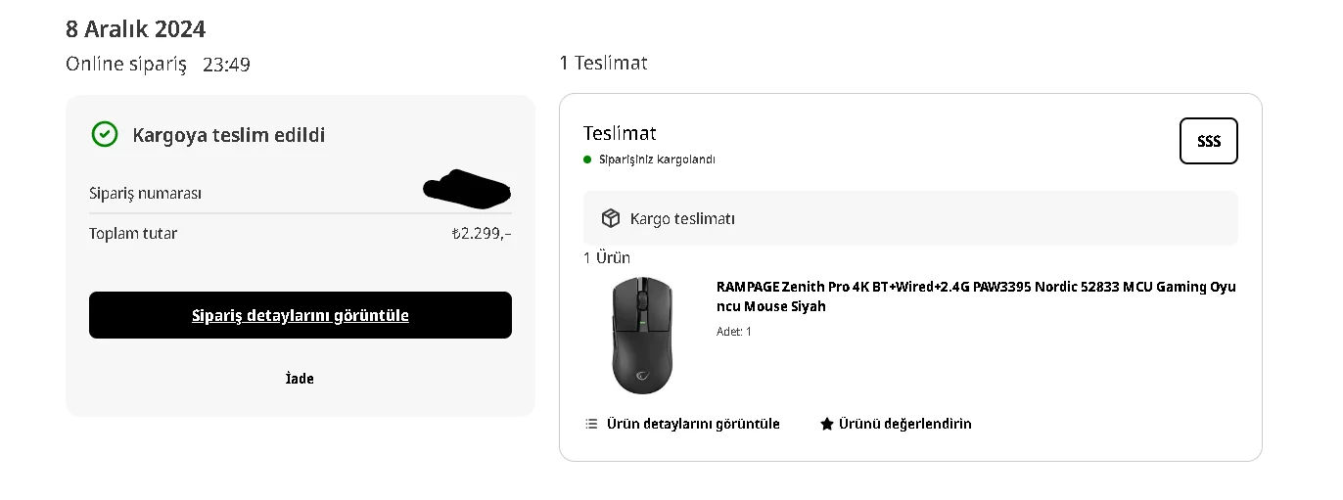Select the İade link
1343x500 pixels.
[300, 379]
